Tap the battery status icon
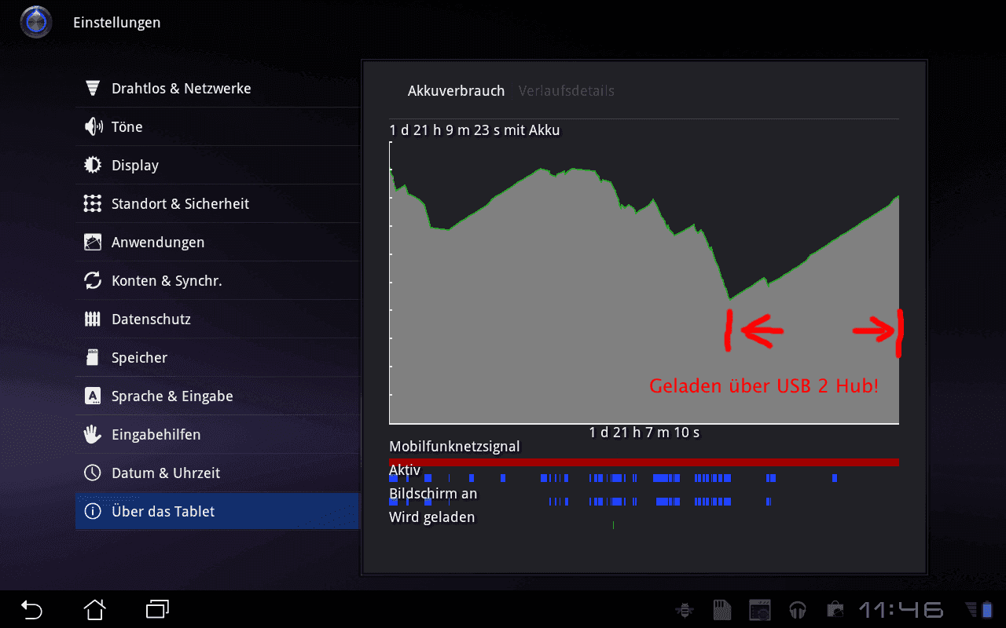The image size is (1006, 628). [x=987, y=609]
